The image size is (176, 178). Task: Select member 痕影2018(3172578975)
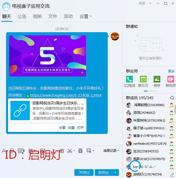click(x=150, y=159)
